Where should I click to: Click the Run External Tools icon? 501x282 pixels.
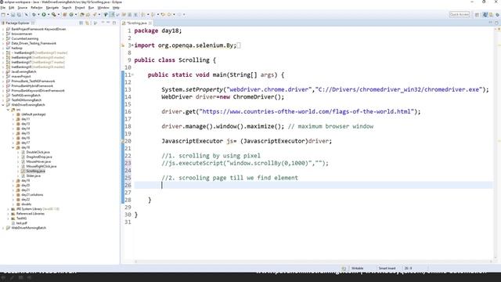coord(54,14)
